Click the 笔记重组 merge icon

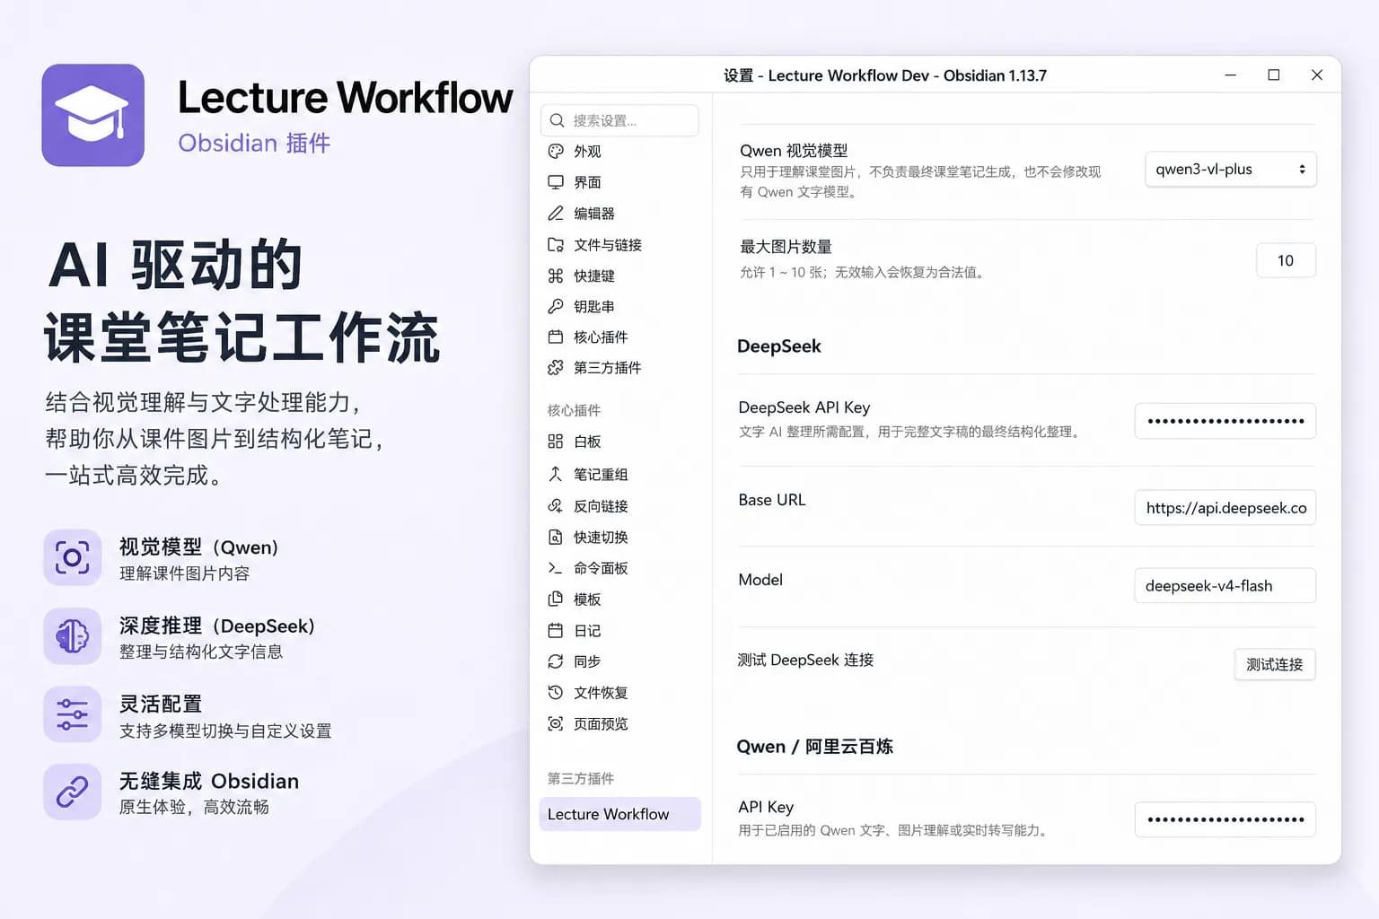[x=556, y=474]
